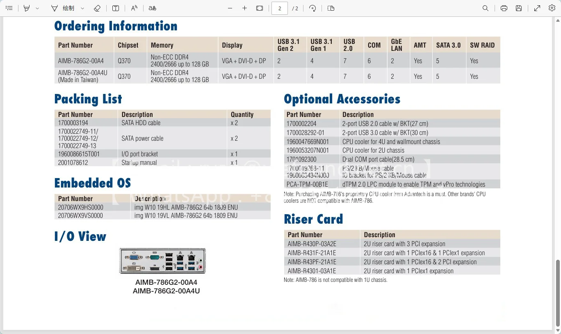Click the Optional Accessories heading
The image size is (561, 334).
coord(342,99)
